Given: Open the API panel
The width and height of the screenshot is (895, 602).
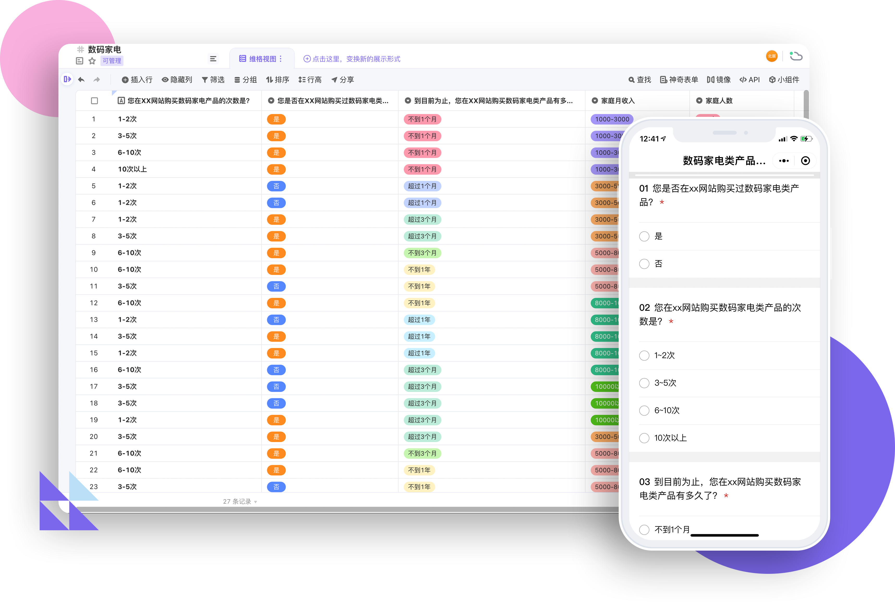Looking at the screenshot, I should (x=749, y=80).
